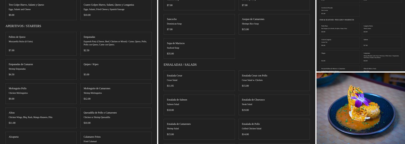Choose the Ensalada Cesar salad card
Viewport: 405px width, 144px height.
click(x=199, y=81)
